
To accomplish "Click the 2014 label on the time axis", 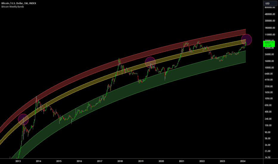I will (38, 161).
